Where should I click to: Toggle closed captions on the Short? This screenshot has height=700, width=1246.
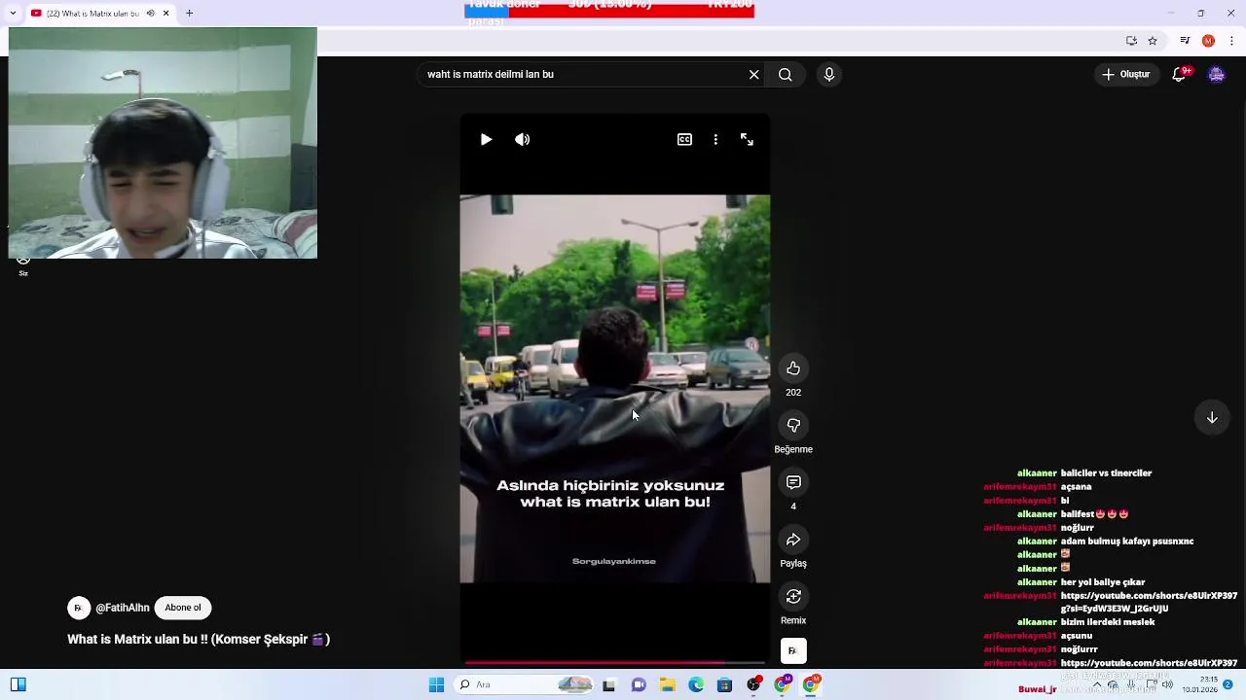(x=684, y=139)
